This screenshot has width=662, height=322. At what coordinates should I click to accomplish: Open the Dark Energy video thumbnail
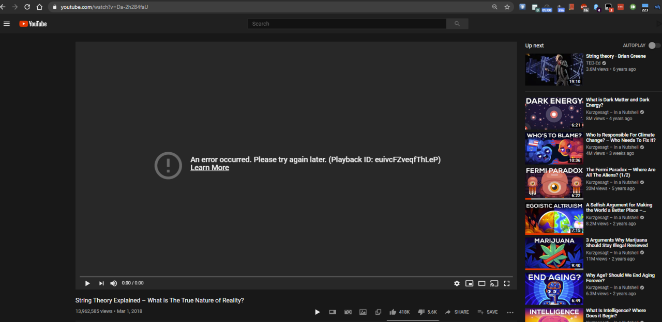pyautogui.click(x=554, y=114)
